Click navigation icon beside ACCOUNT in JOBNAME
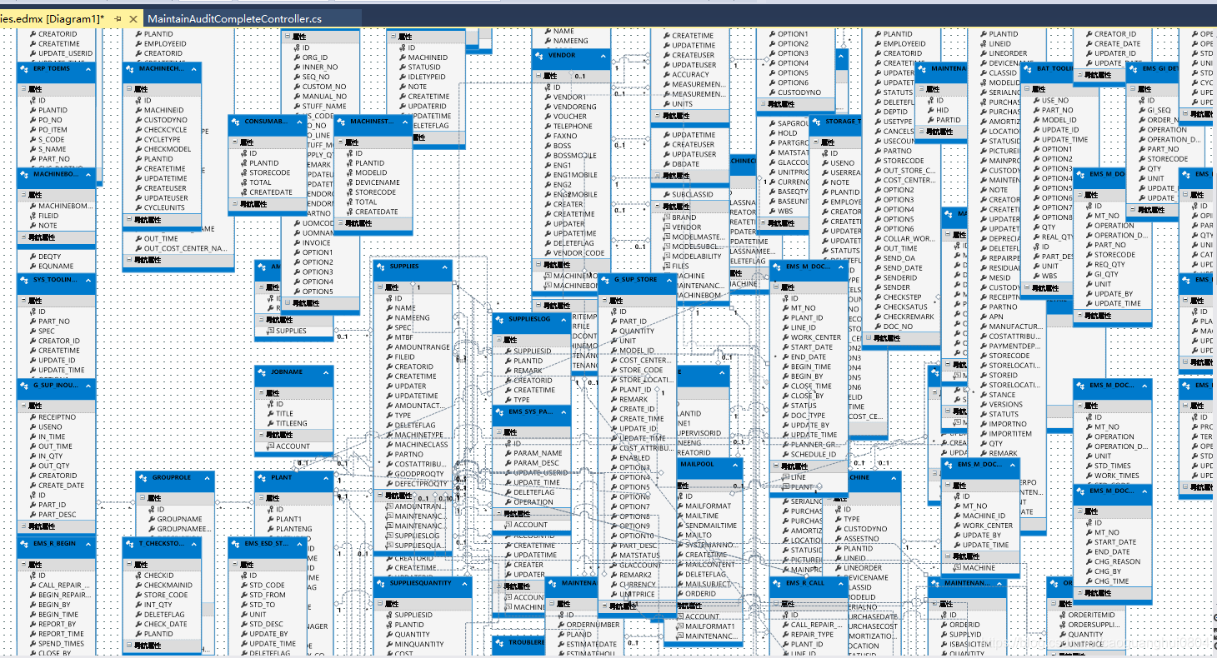 [x=269, y=446]
